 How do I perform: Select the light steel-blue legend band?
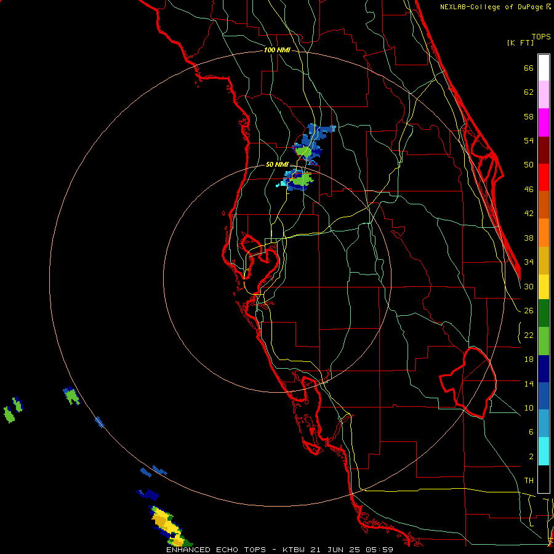(544, 424)
